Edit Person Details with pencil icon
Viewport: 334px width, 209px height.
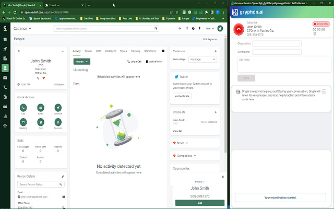pos(63,177)
